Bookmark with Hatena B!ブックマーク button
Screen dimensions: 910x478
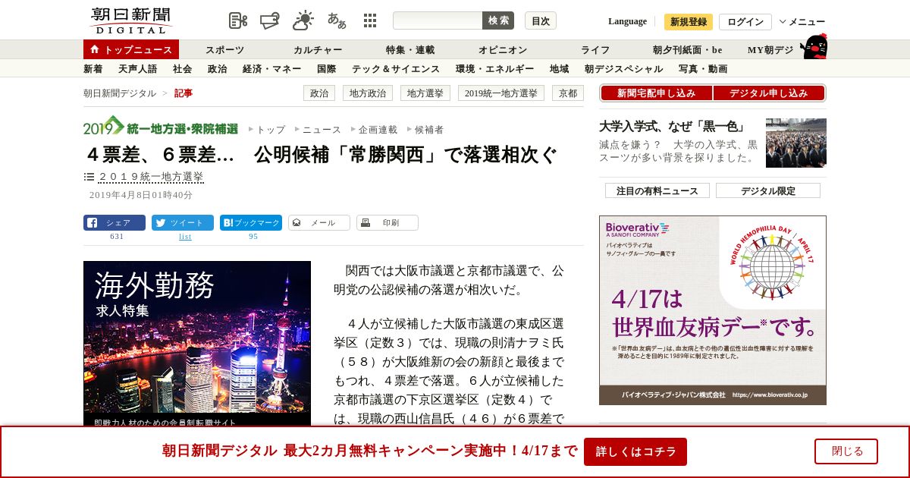[251, 223]
